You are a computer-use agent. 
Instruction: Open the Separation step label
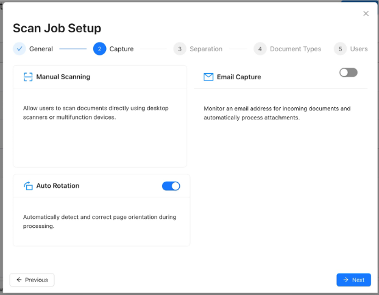pos(205,49)
